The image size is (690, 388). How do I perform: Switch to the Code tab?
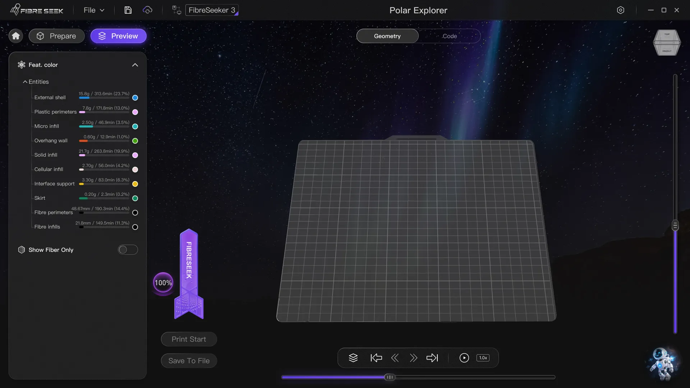(449, 36)
